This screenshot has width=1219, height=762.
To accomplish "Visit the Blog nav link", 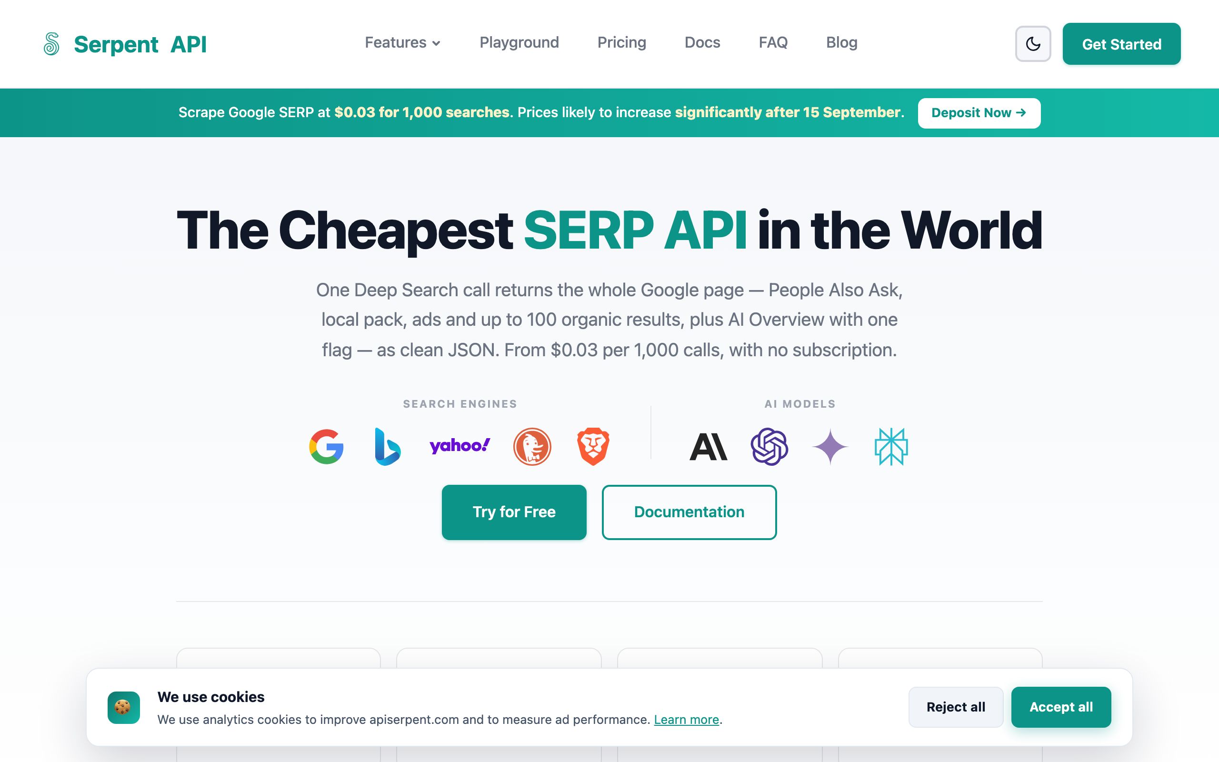I will click(841, 43).
